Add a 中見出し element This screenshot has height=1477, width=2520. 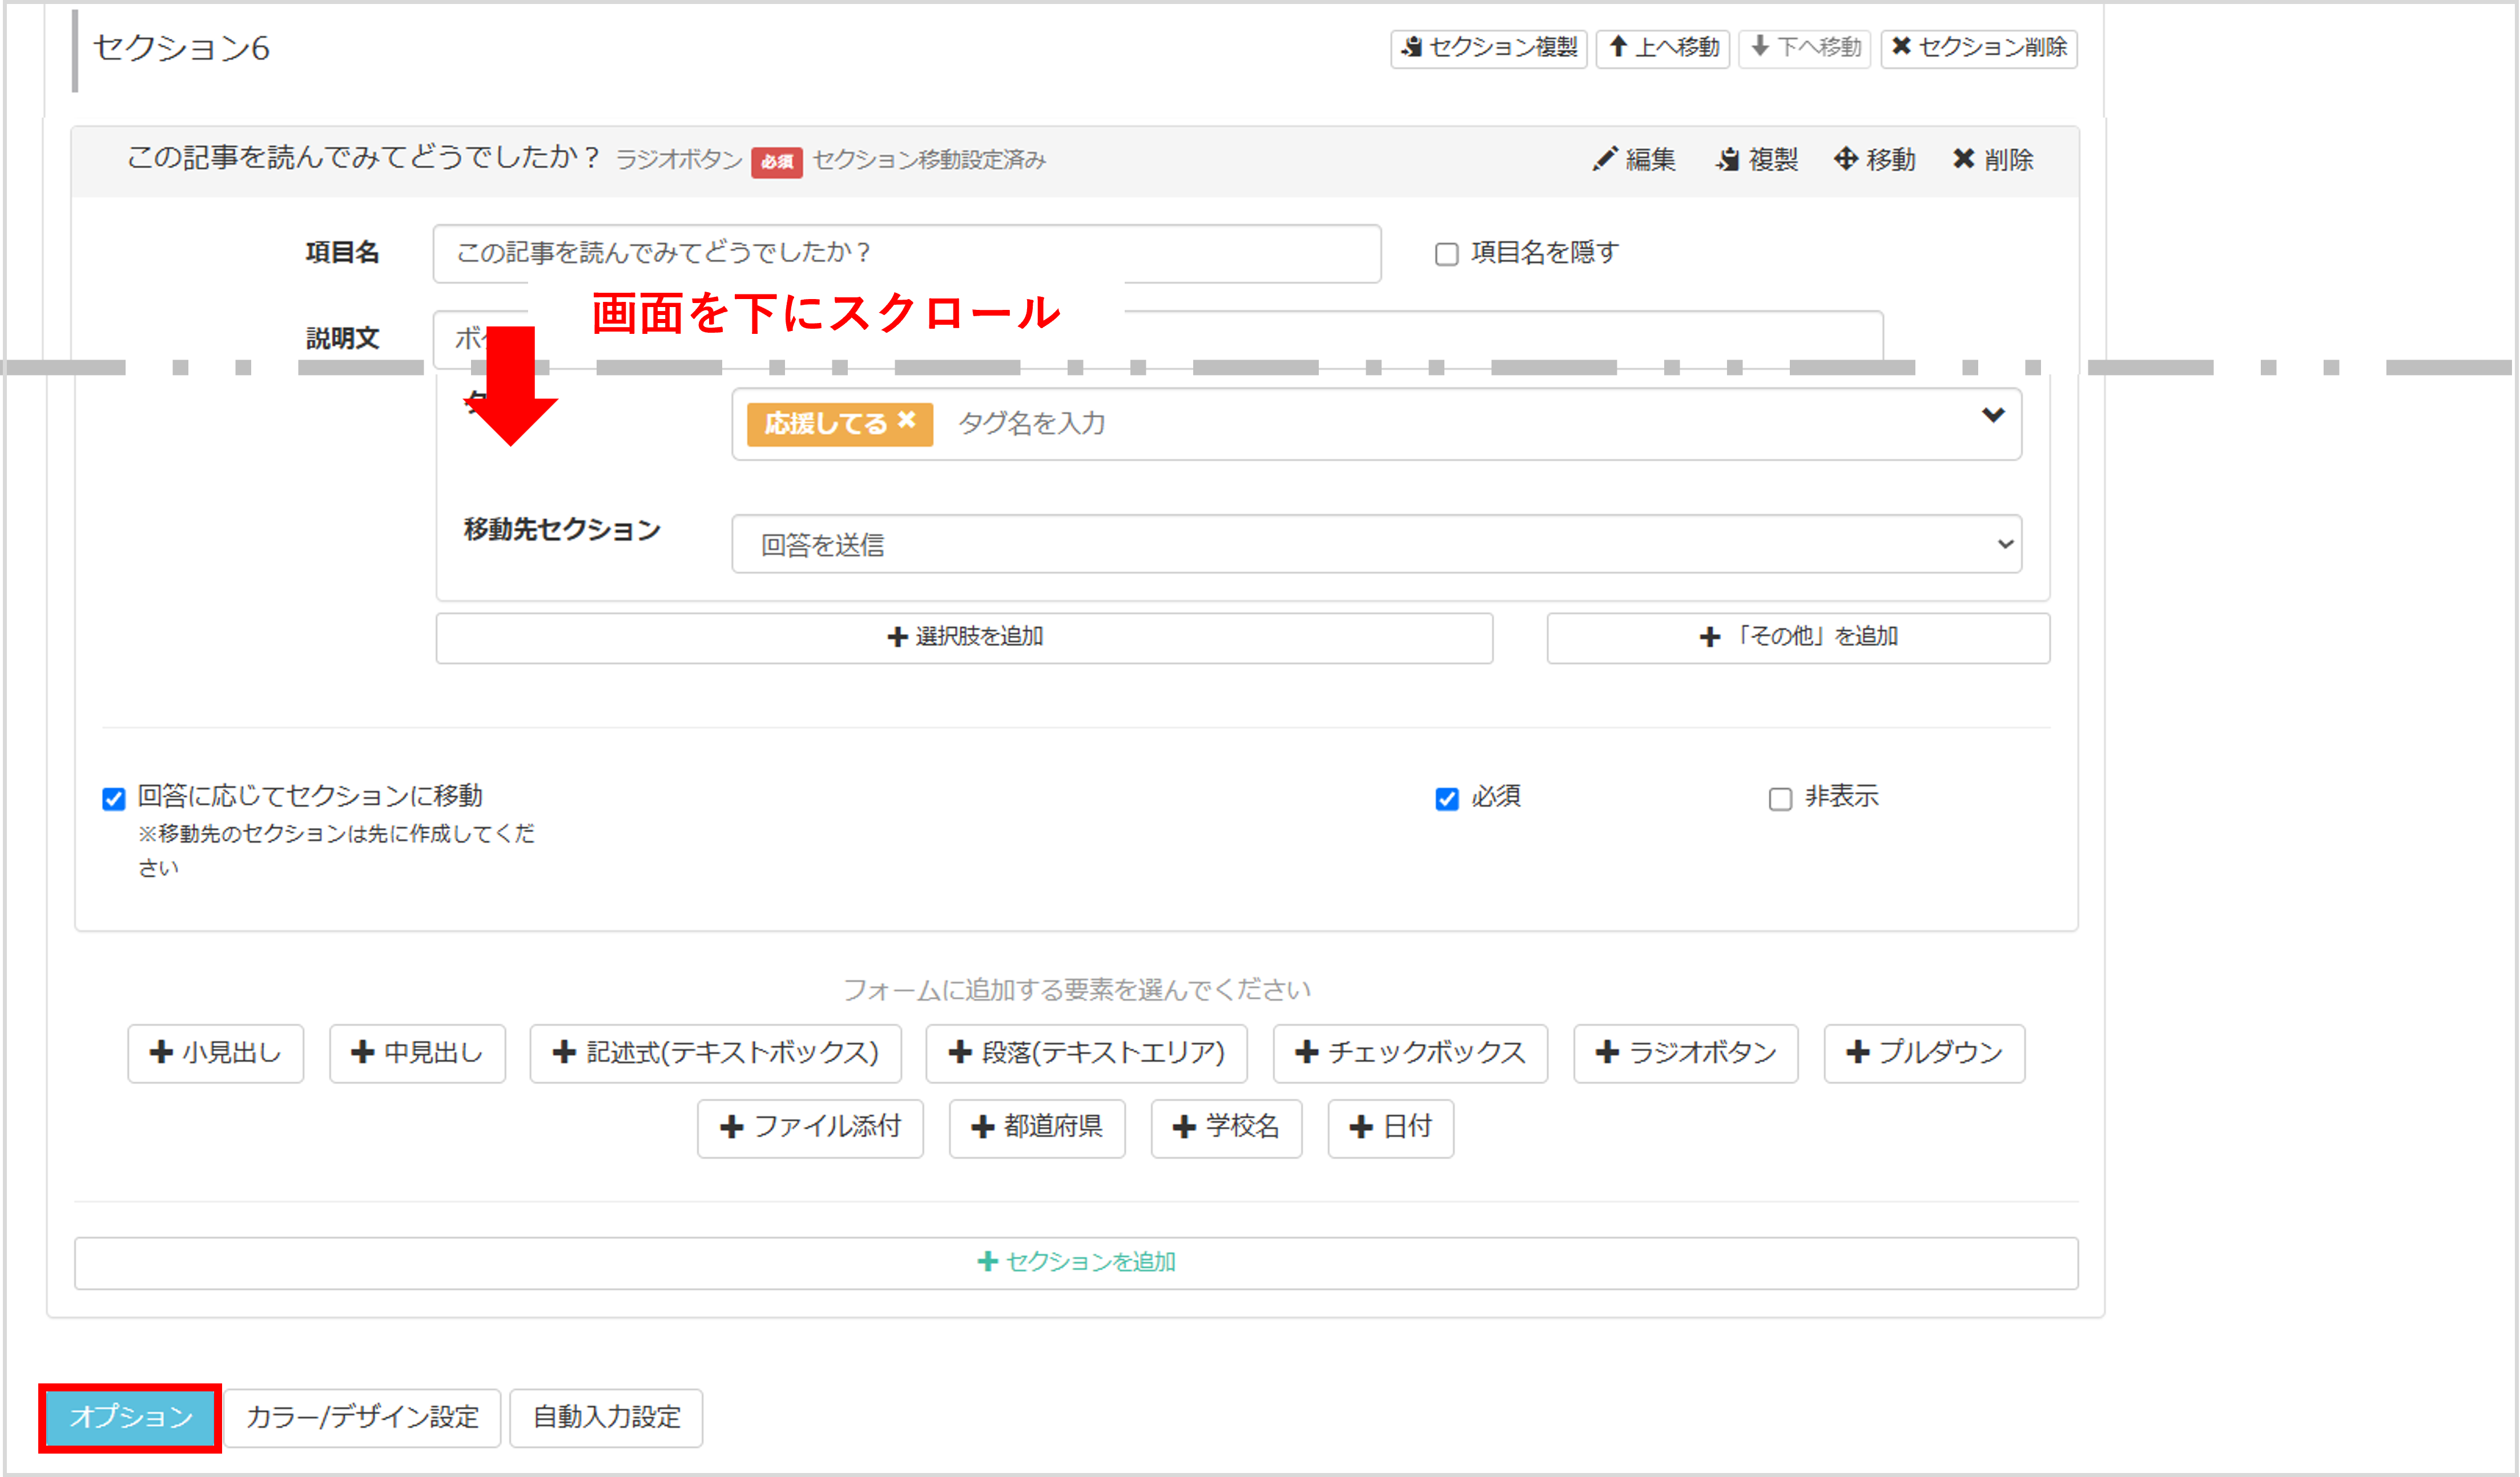coord(417,1054)
